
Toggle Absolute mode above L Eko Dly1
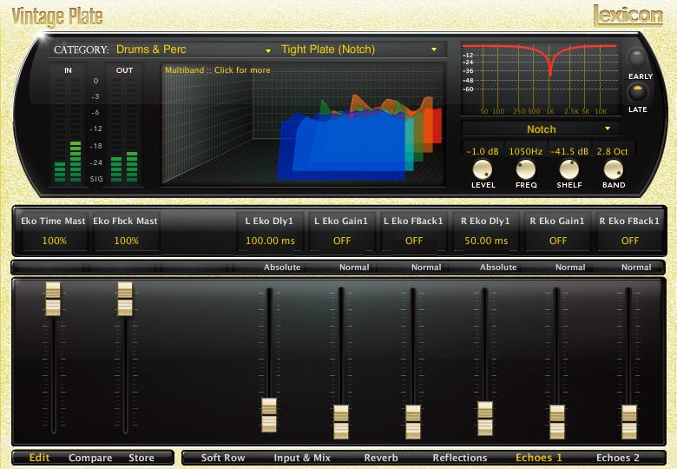pos(282,268)
